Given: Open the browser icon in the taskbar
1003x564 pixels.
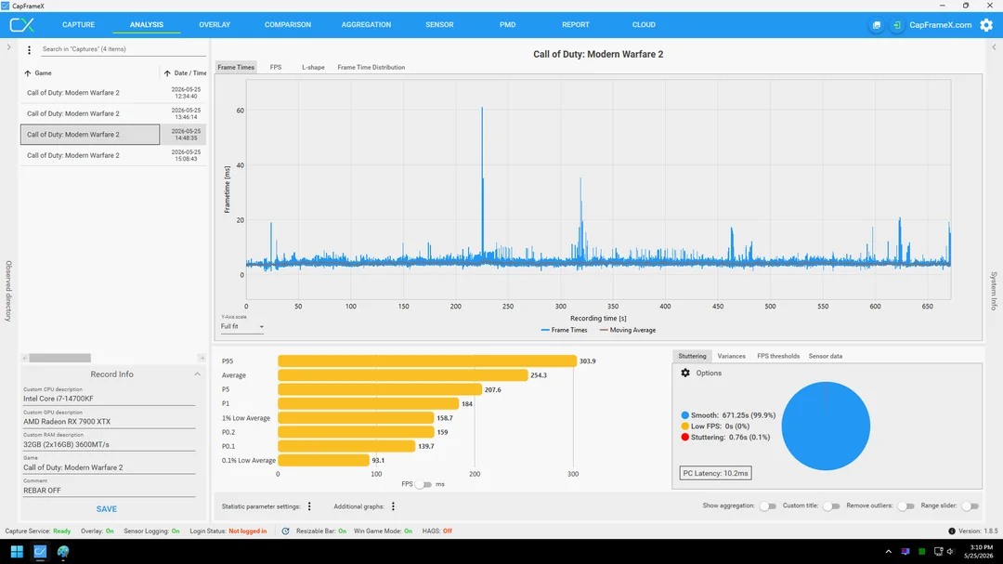Looking at the screenshot, I should [x=63, y=551].
